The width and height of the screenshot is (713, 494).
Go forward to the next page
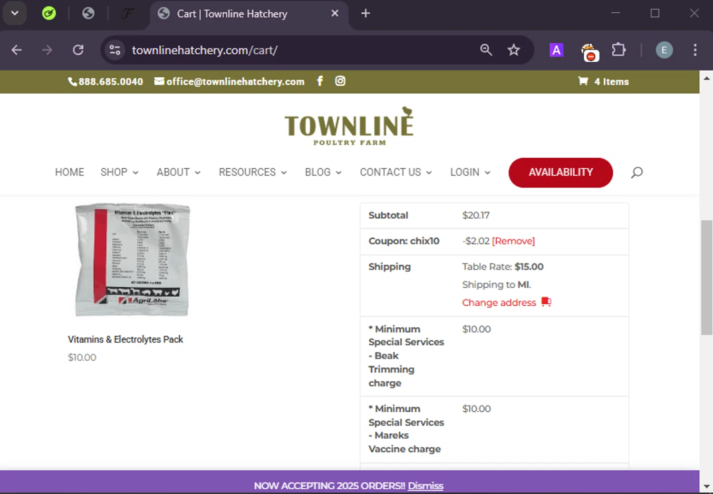(x=47, y=50)
